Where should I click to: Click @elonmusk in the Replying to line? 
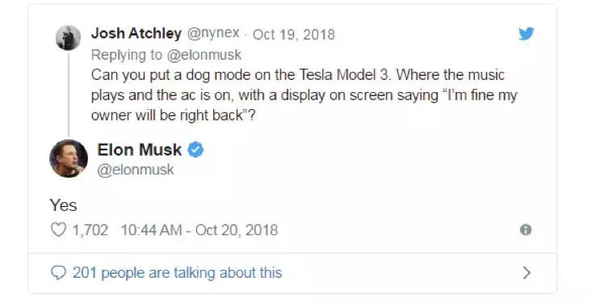pos(204,55)
